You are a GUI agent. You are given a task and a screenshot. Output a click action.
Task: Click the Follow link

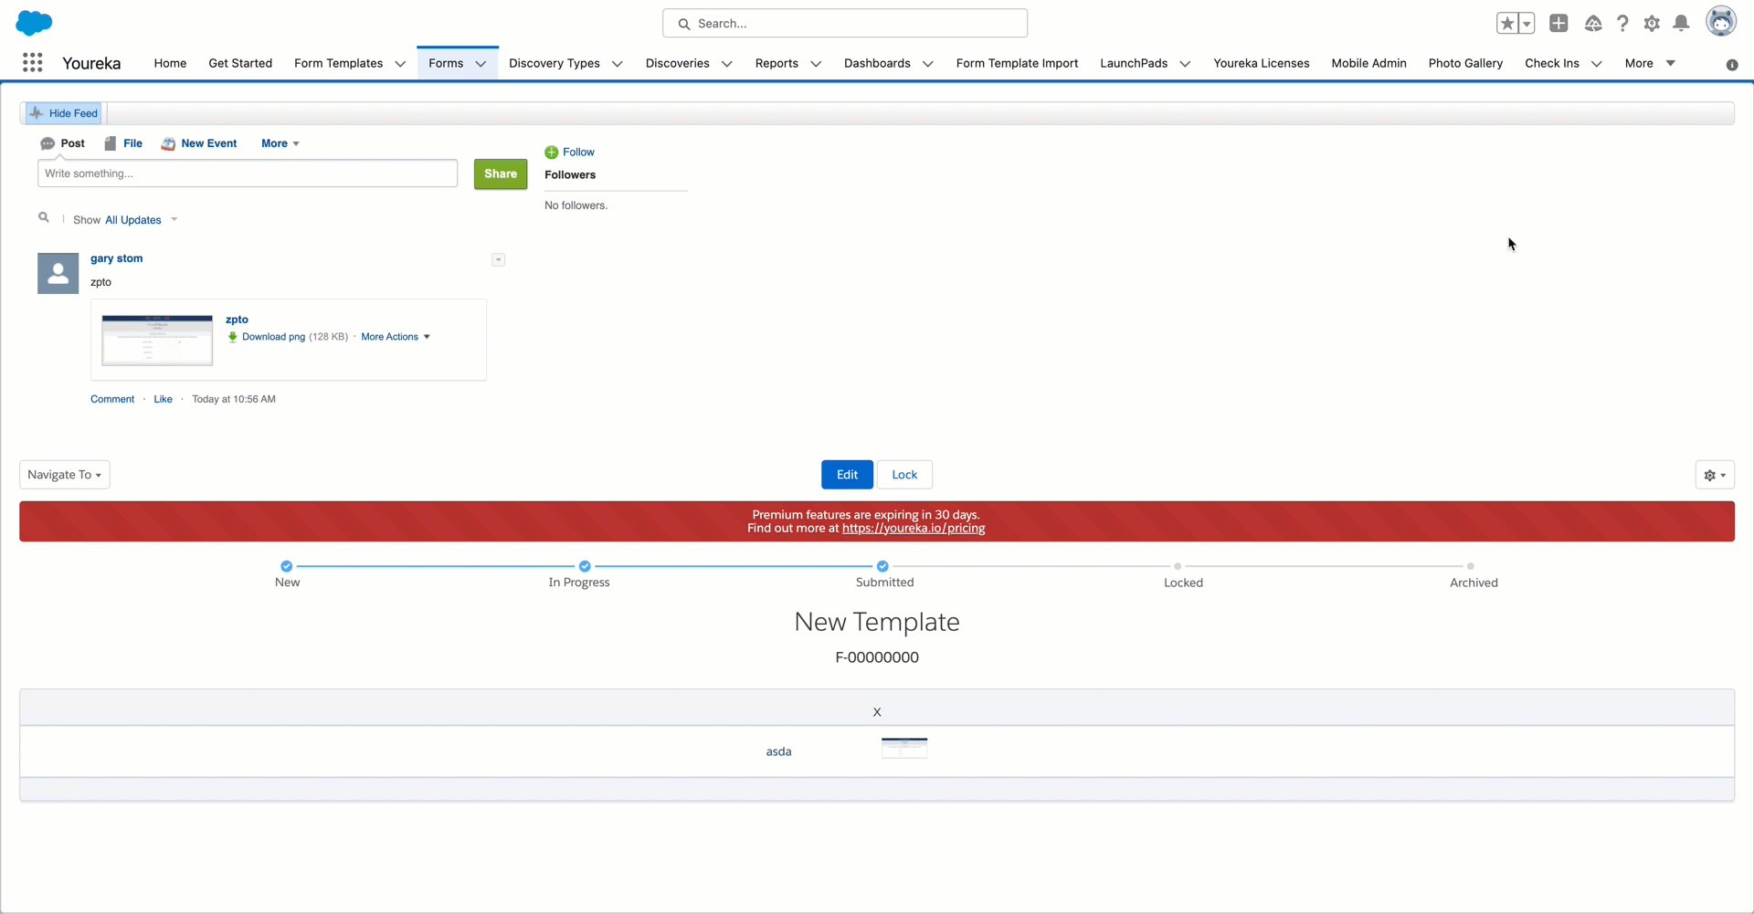[x=578, y=152]
